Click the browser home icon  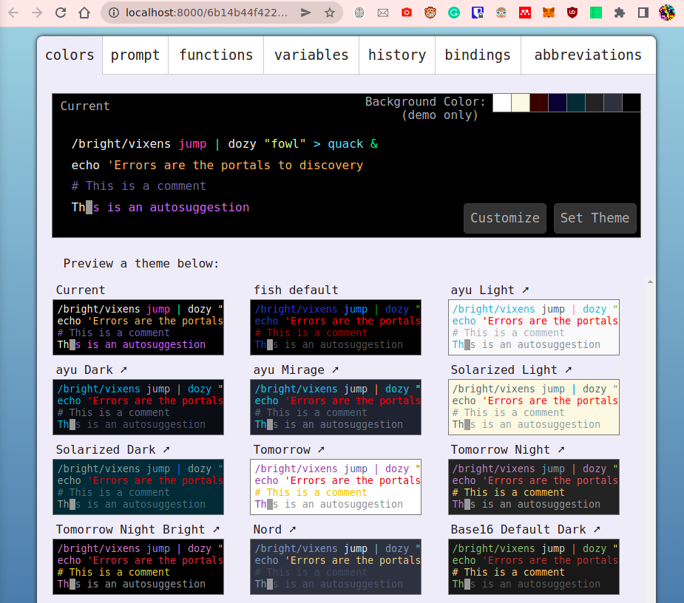[84, 13]
